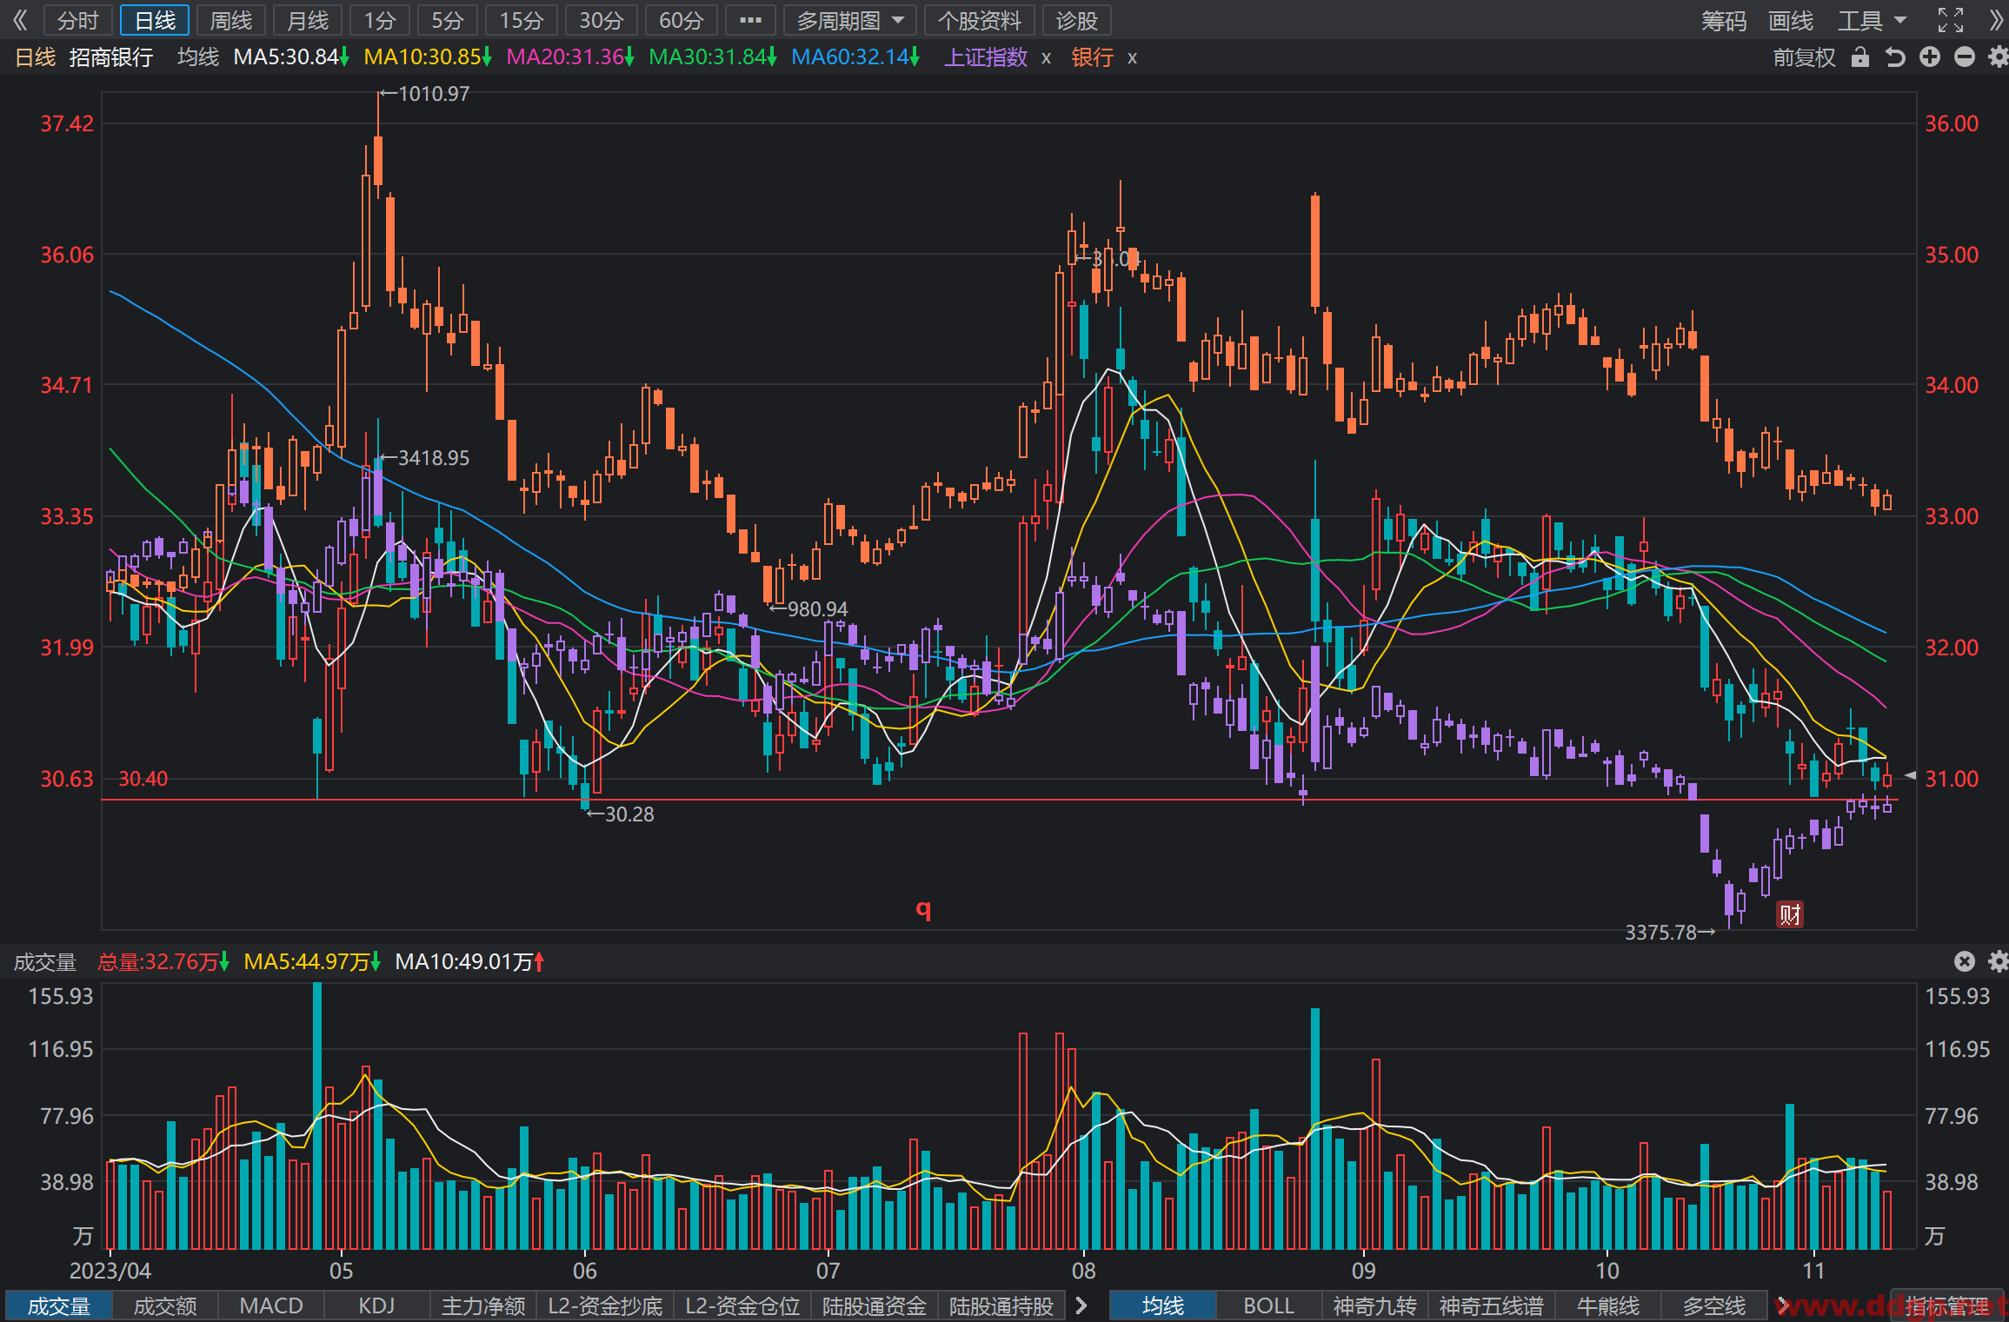Close the 成交量 volume indicator panel
The height and width of the screenshot is (1322, 2009).
1965,960
